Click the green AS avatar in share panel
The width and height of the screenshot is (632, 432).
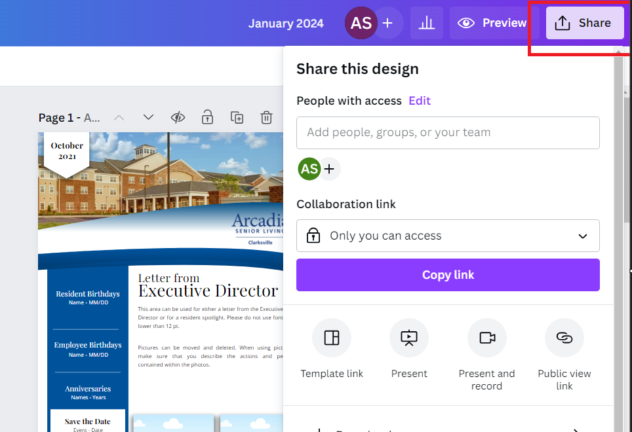(x=309, y=169)
